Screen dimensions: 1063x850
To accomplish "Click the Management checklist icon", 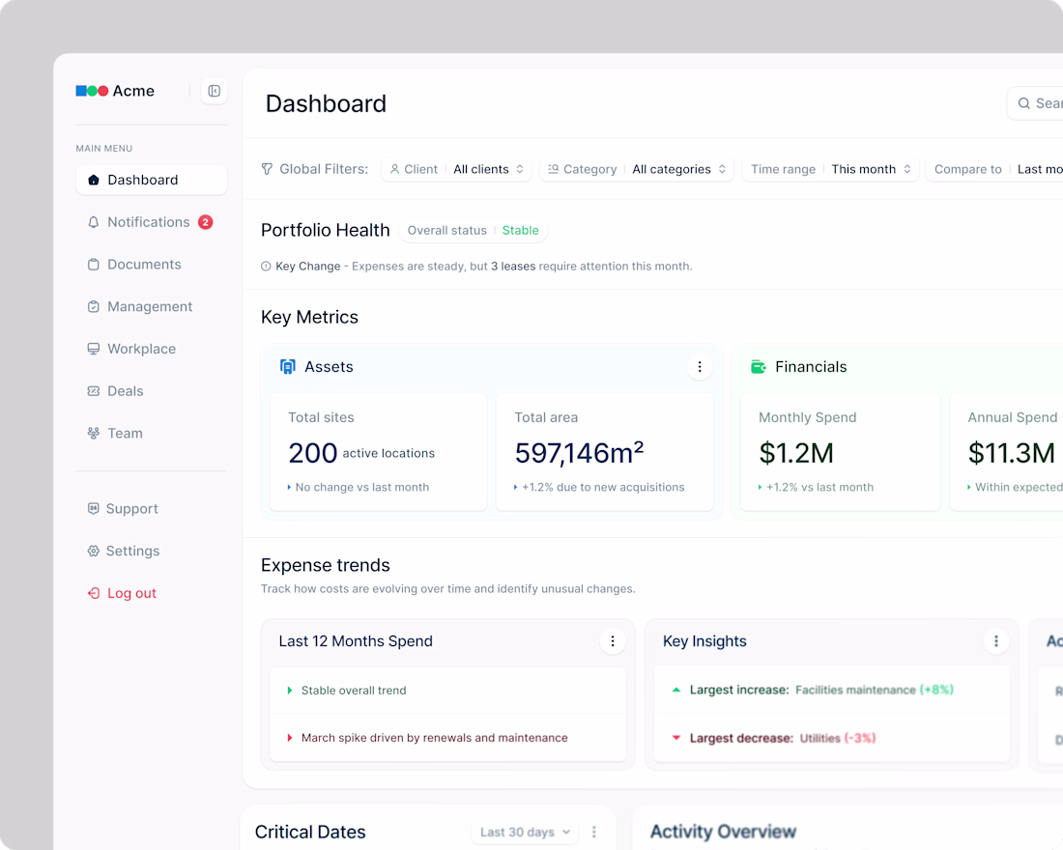I will point(94,306).
